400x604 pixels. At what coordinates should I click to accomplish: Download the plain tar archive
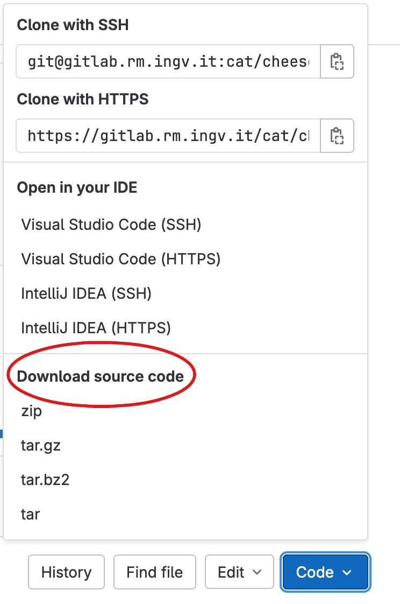tap(30, 514)
